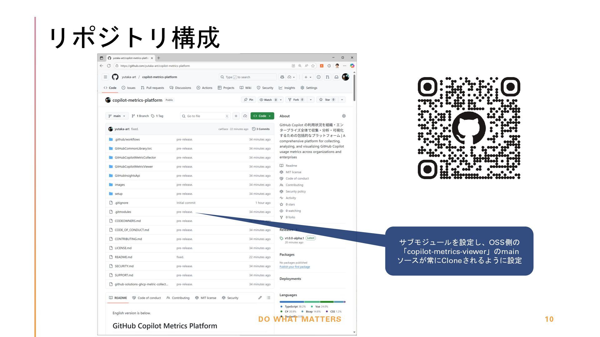The image size is (600, 337).
Task: Open the main branch dropdown
Action: pos(117,116)
